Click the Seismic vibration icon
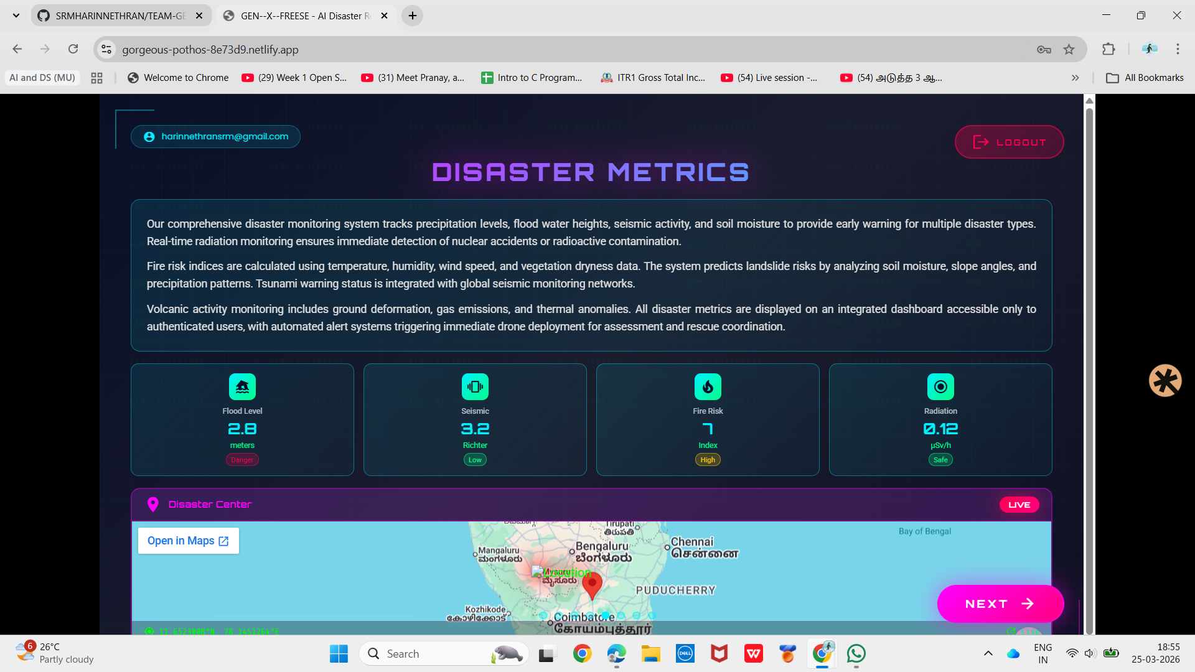This screenshot has height=672, width=1195. pyautogui.click(x=475, y=386)
